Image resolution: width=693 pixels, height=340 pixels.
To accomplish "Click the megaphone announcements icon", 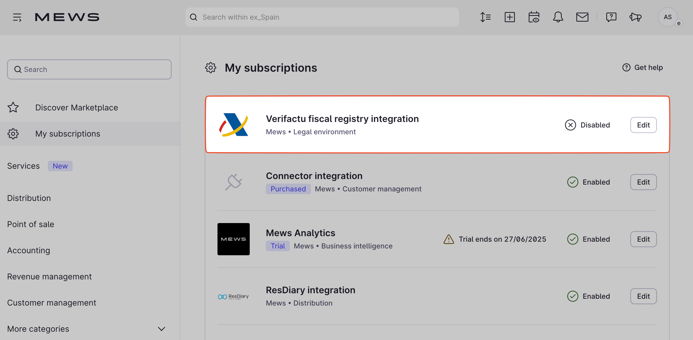I will pyautogui.click(x=636, y=17).
